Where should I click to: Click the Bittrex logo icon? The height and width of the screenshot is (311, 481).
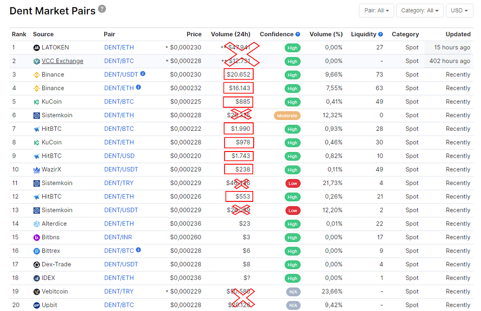(37, 251)
